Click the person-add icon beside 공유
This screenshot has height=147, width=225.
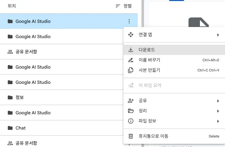(x=130, y=101)
